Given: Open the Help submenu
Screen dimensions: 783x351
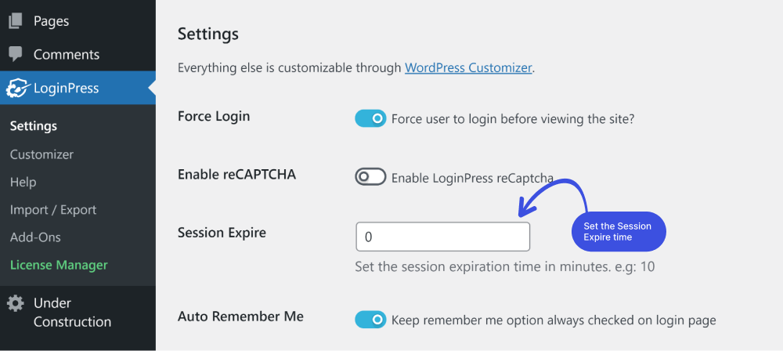Looking at the screenshot, I should click(x=23, y=182).
